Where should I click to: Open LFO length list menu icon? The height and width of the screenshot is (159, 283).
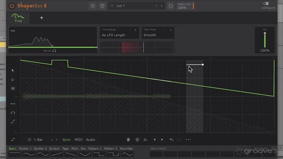[30, 140]
